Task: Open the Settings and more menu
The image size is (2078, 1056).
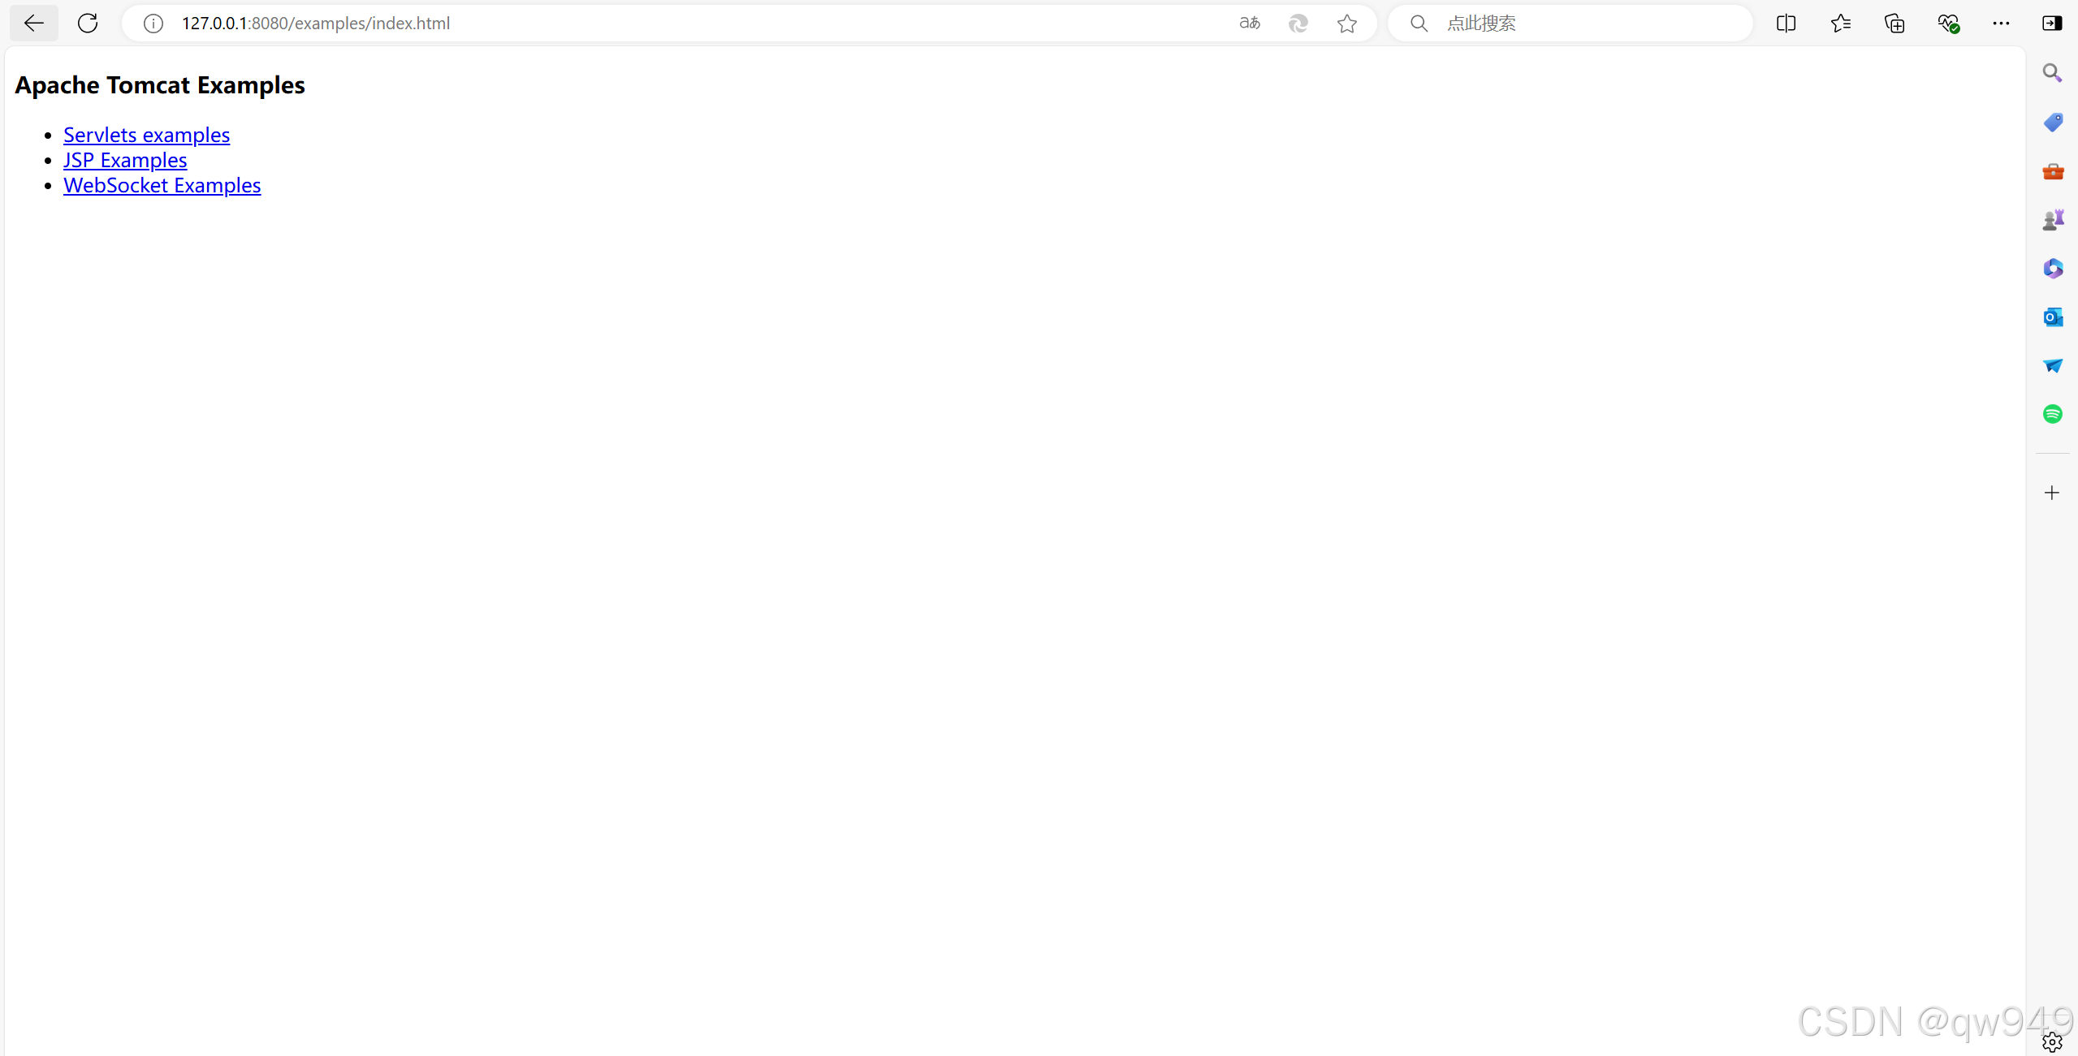Action: (2001, 24)
